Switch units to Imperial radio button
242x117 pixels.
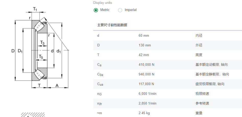[x=120, y=10]
